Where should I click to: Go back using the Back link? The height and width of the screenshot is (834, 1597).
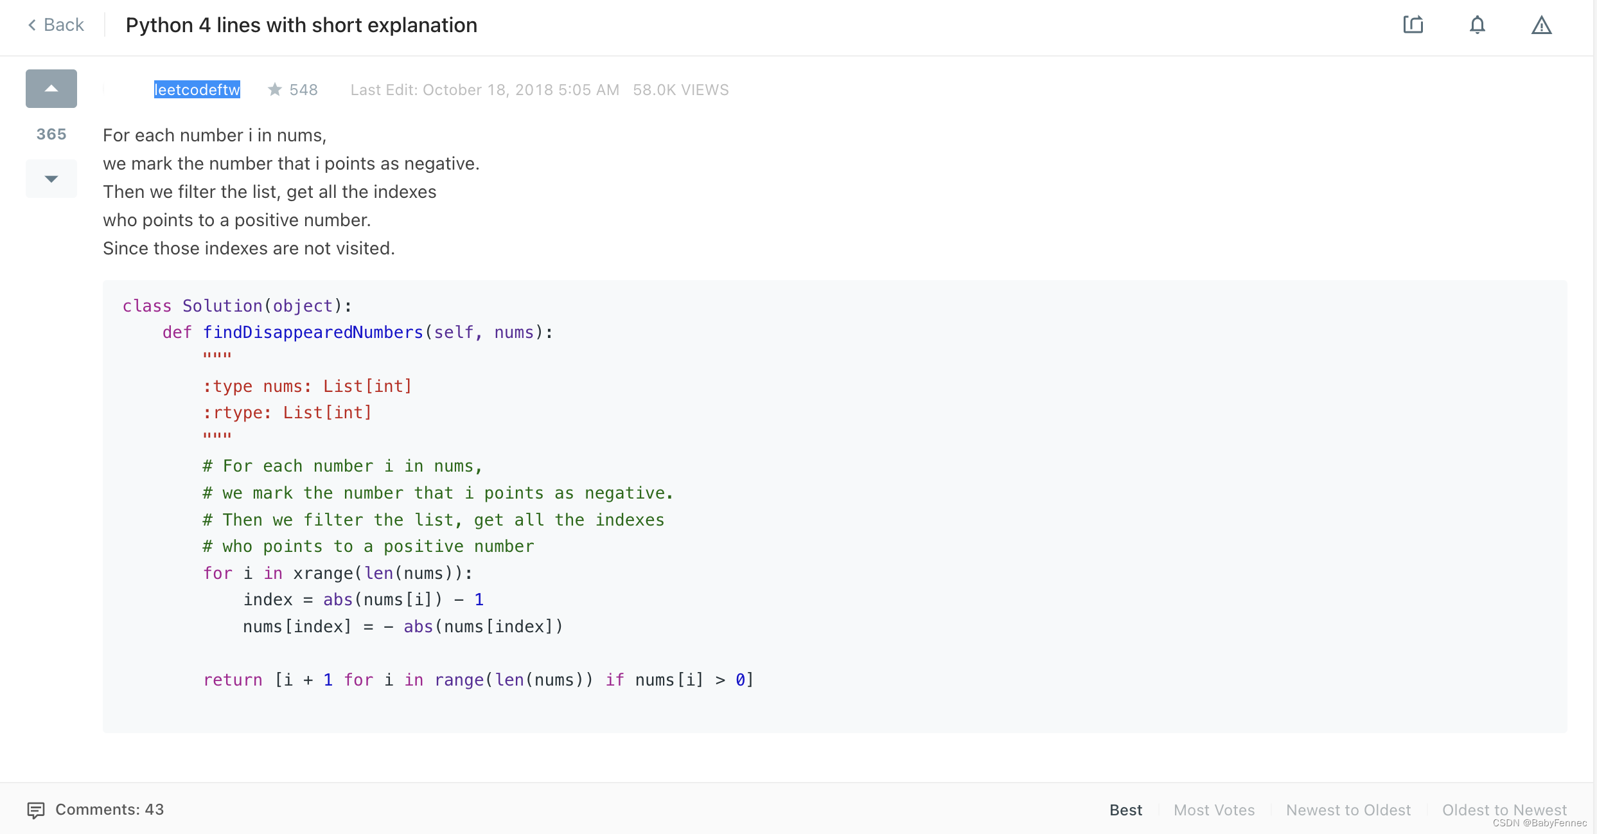[x=64, y=25]
